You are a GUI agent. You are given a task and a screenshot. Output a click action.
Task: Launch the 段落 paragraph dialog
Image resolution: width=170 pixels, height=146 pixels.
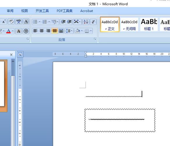[95, 39]
